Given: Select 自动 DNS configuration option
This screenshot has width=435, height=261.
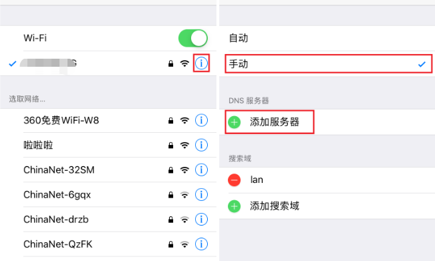Looking at the screenshot, I should pos(327,38).
